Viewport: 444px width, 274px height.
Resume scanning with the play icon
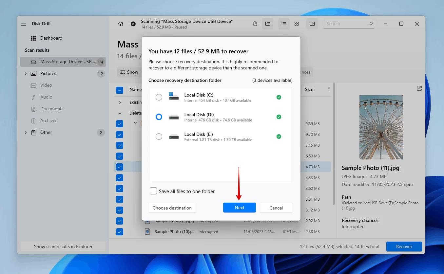pos(133,24)
